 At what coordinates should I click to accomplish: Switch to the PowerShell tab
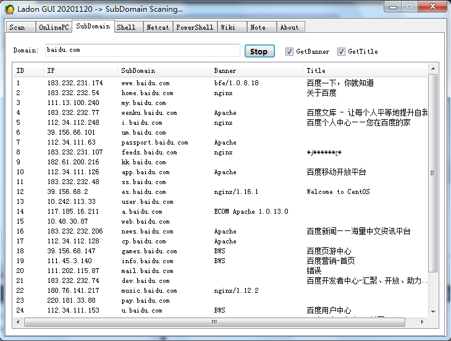coord(195,27)
